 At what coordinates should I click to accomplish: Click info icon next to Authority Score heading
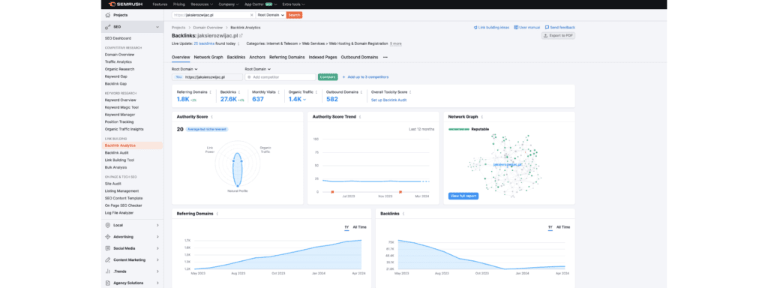click(x=212, y=117)
